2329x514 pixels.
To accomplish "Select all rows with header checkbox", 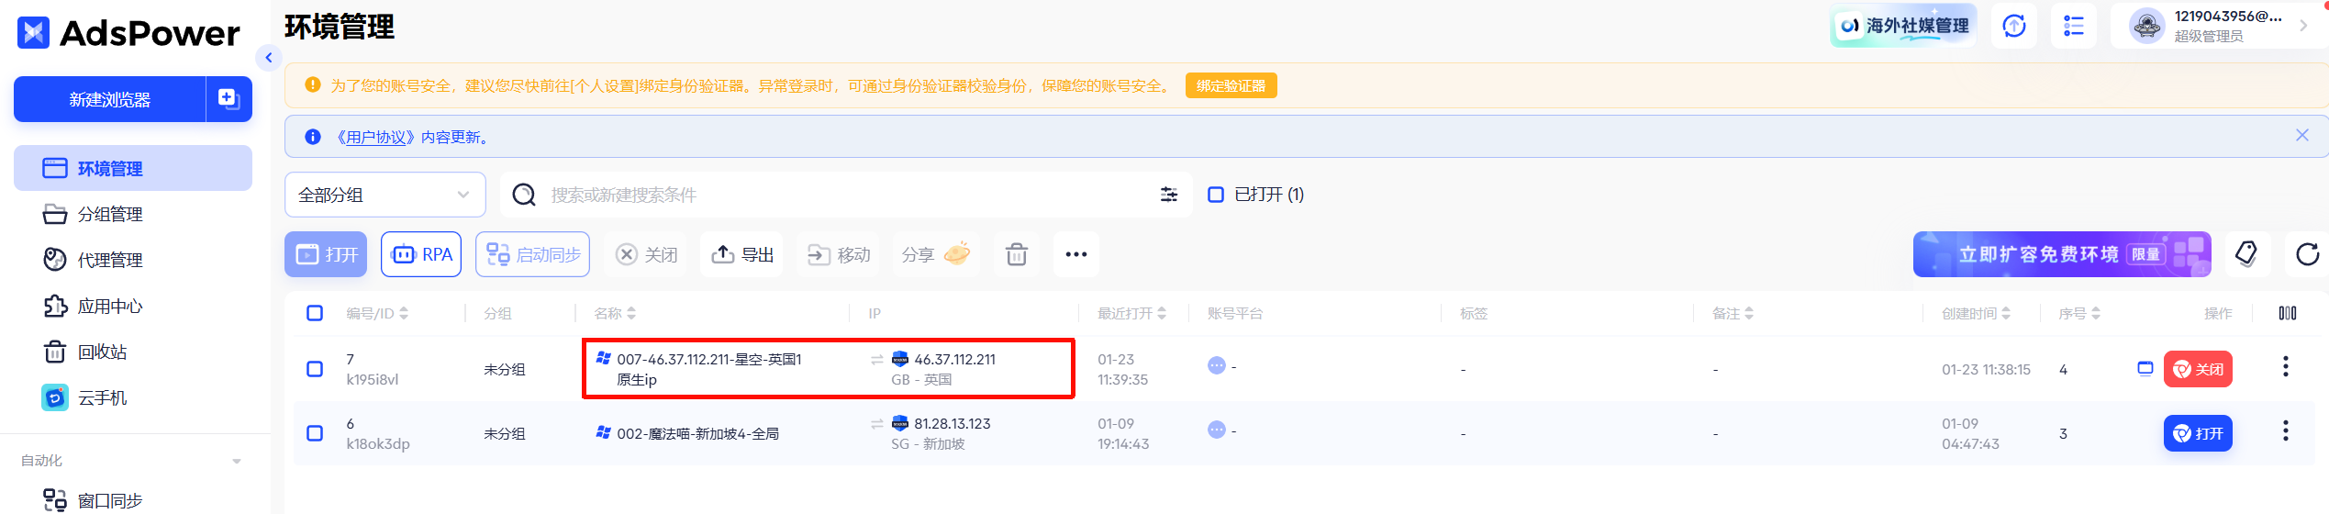I will 315,313.
